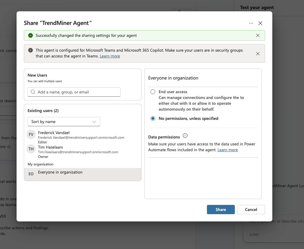This screenshot has height=249, width=304.
Task: Click the search magnifier icon in New Users
Action: tap(33, 92)
